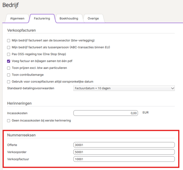Uncheck Voeg factuur en bijlagen samen
Screen dimensions: 183x170
[x=9, y=61]
